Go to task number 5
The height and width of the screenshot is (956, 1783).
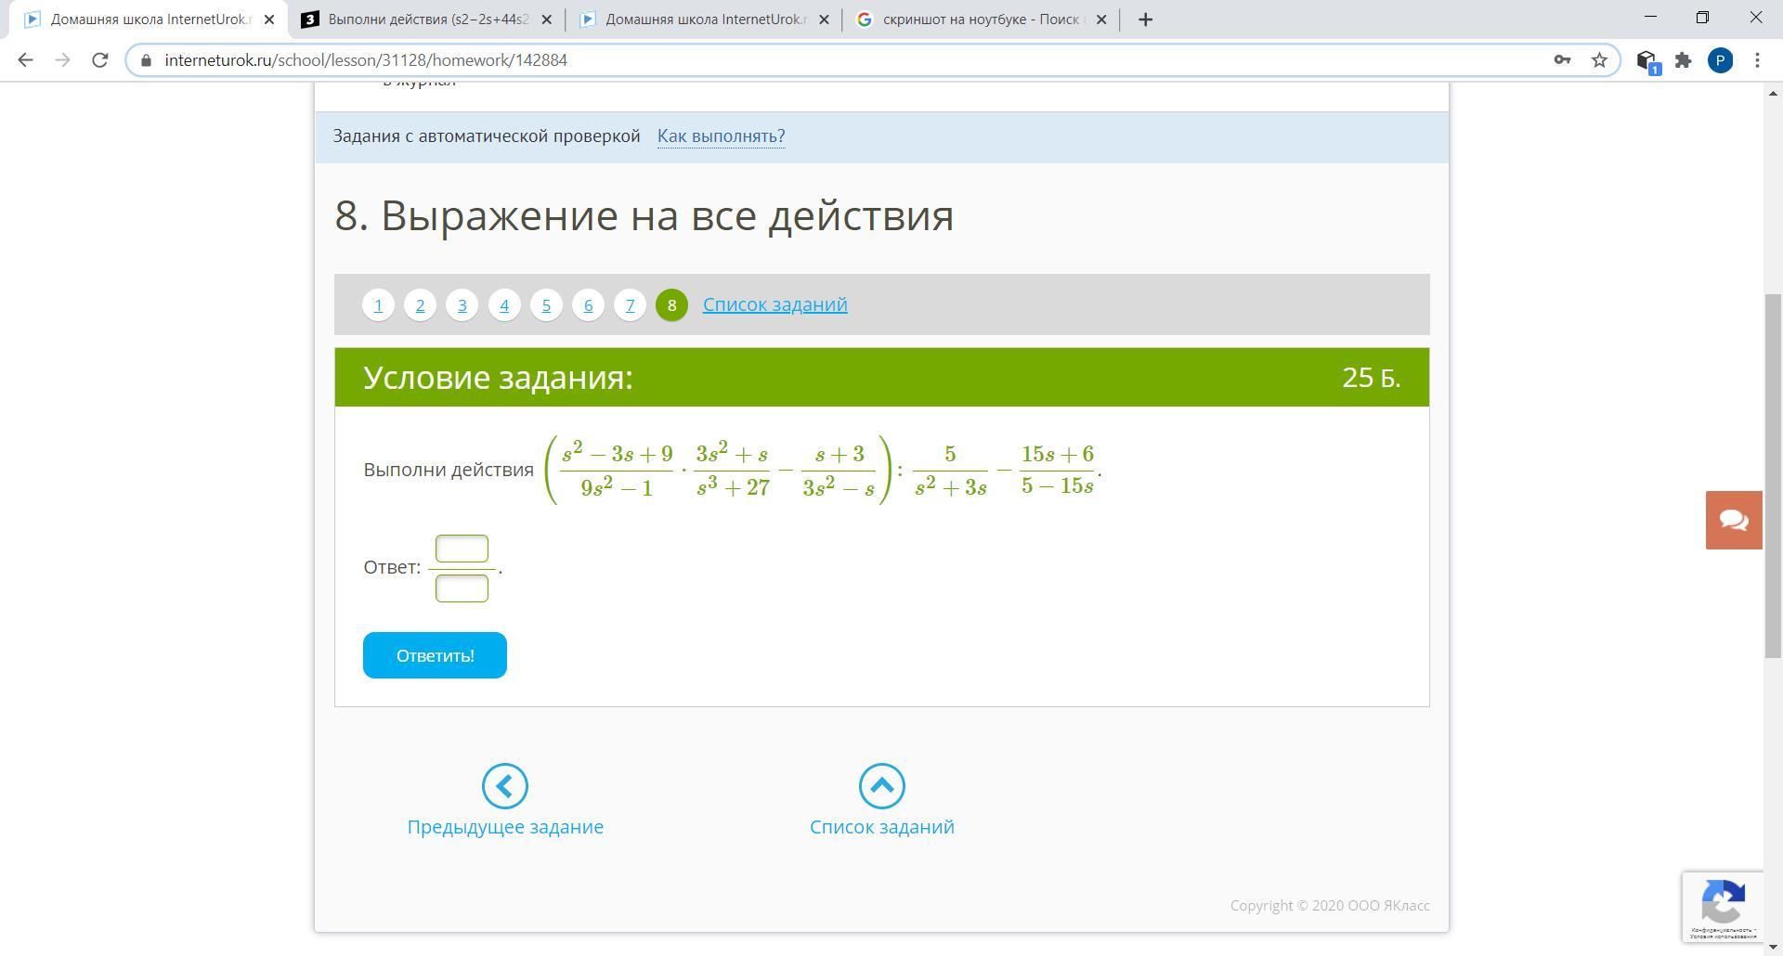tap(546, 304)
